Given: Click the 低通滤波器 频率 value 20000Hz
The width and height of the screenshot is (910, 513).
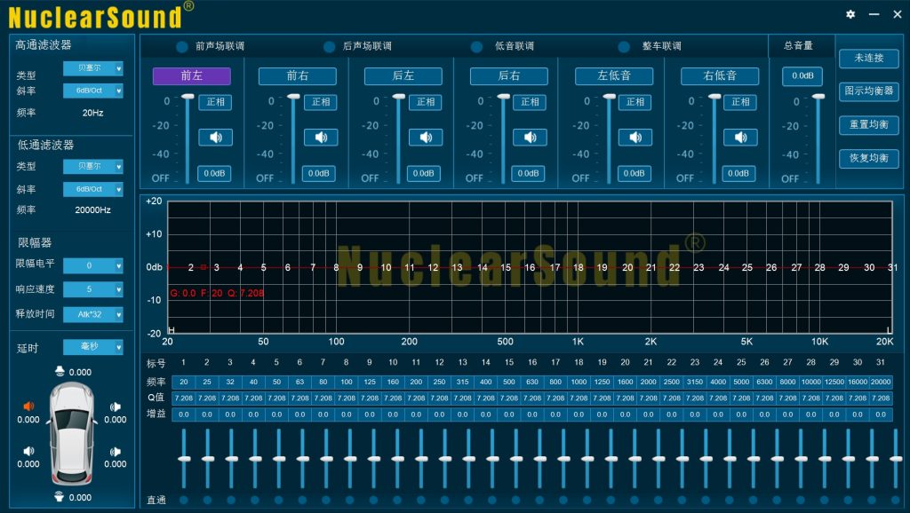Looking at the screenshot, I should 92,209.
